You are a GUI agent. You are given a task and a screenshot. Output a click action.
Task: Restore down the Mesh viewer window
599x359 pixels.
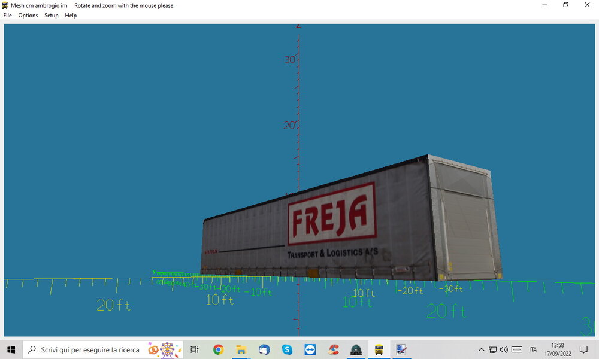click(x=566, y=5)
